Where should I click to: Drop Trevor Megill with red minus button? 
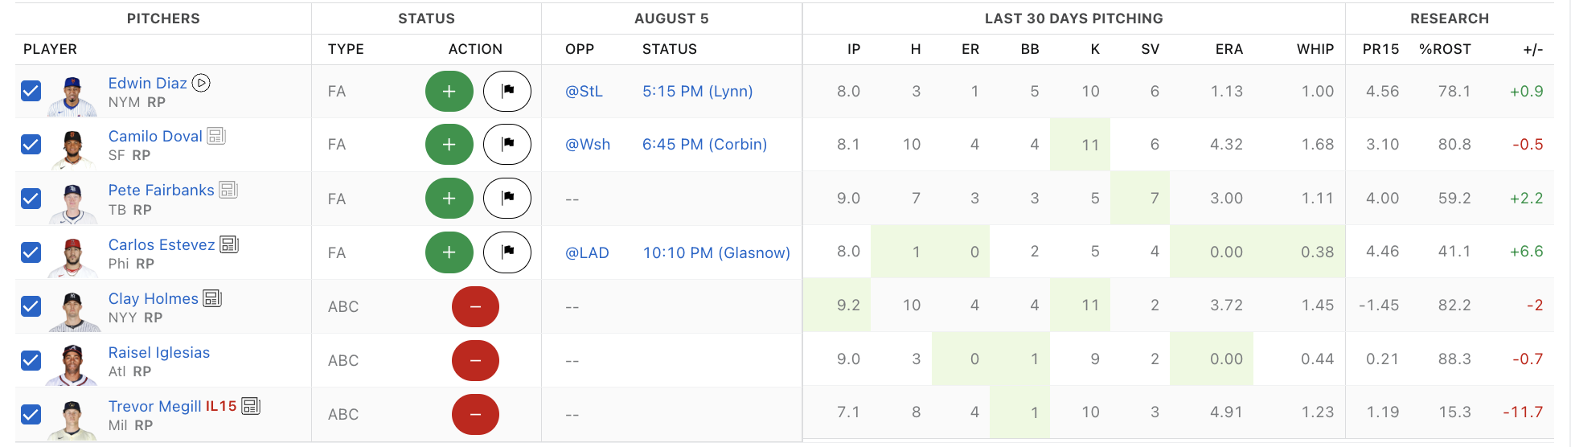tap(475, 414)
